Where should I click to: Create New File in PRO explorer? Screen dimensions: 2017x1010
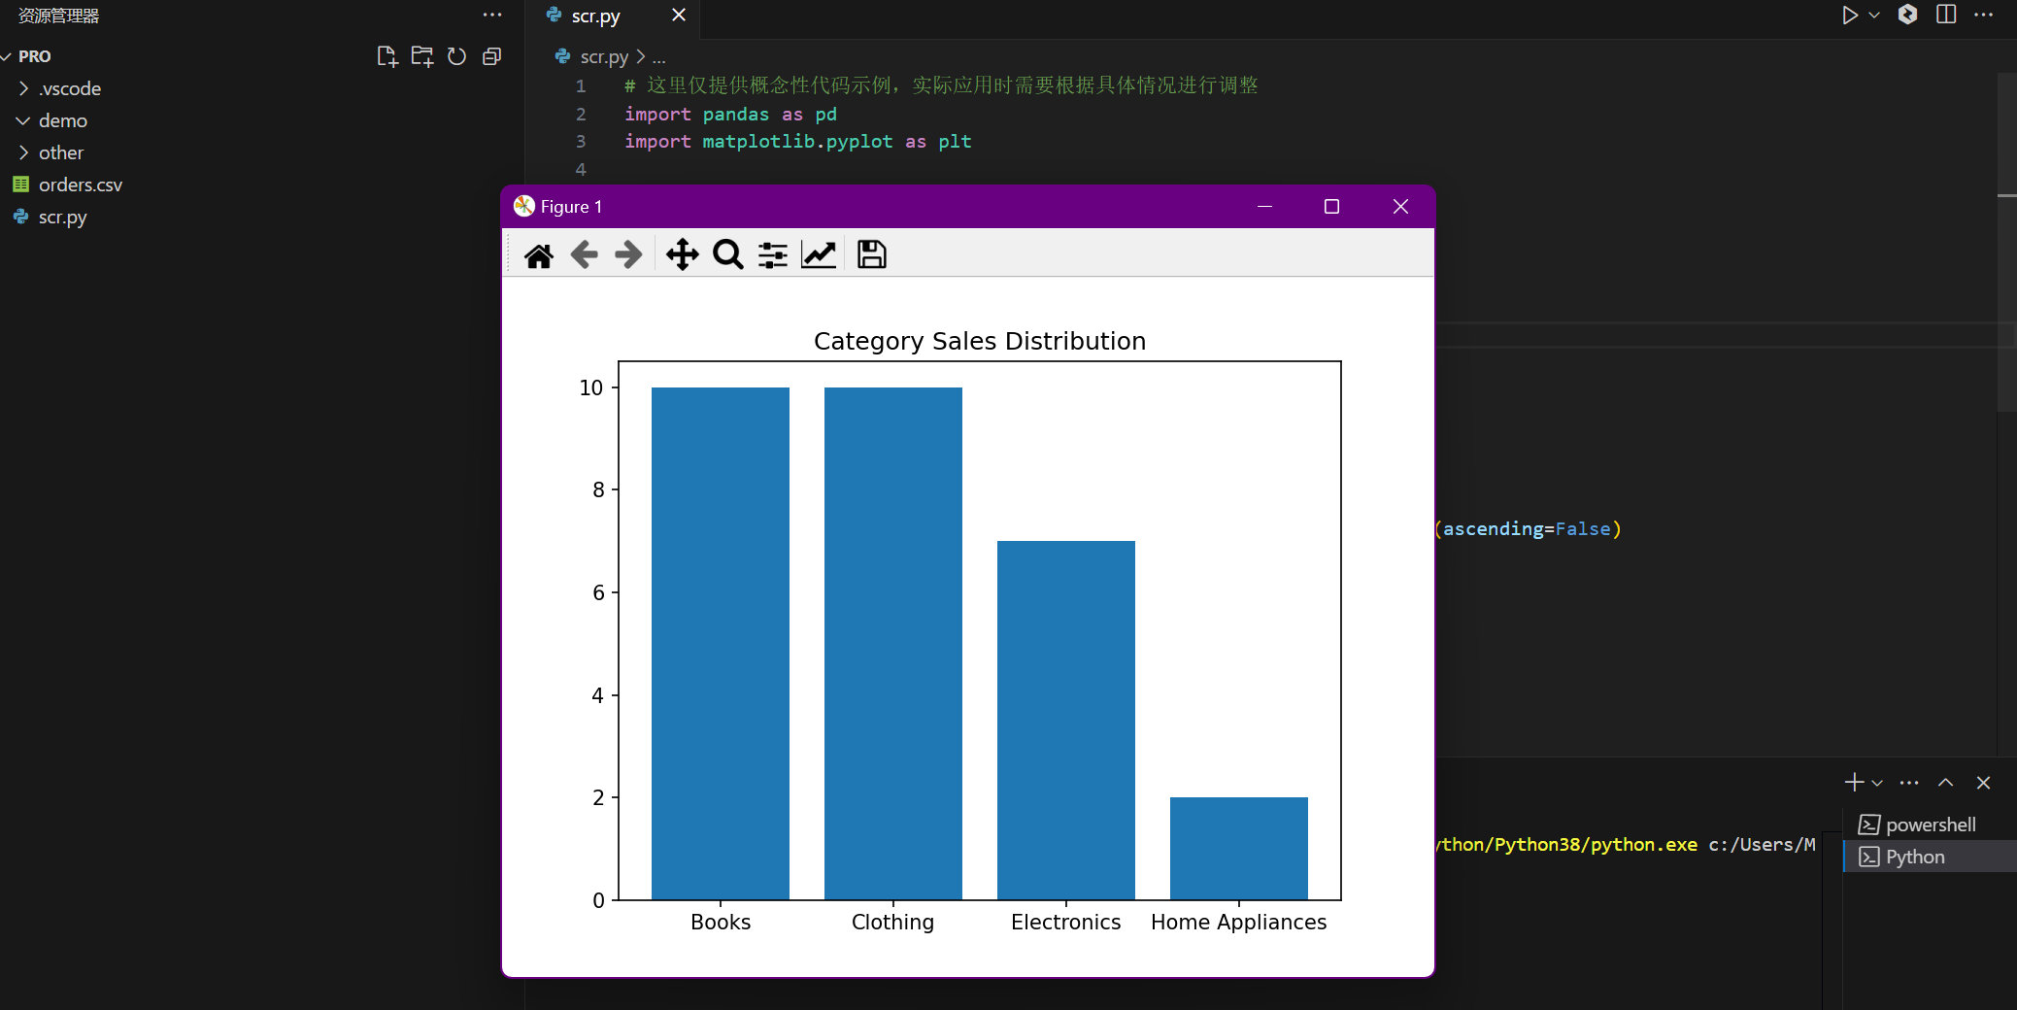[x=387, y=56]
